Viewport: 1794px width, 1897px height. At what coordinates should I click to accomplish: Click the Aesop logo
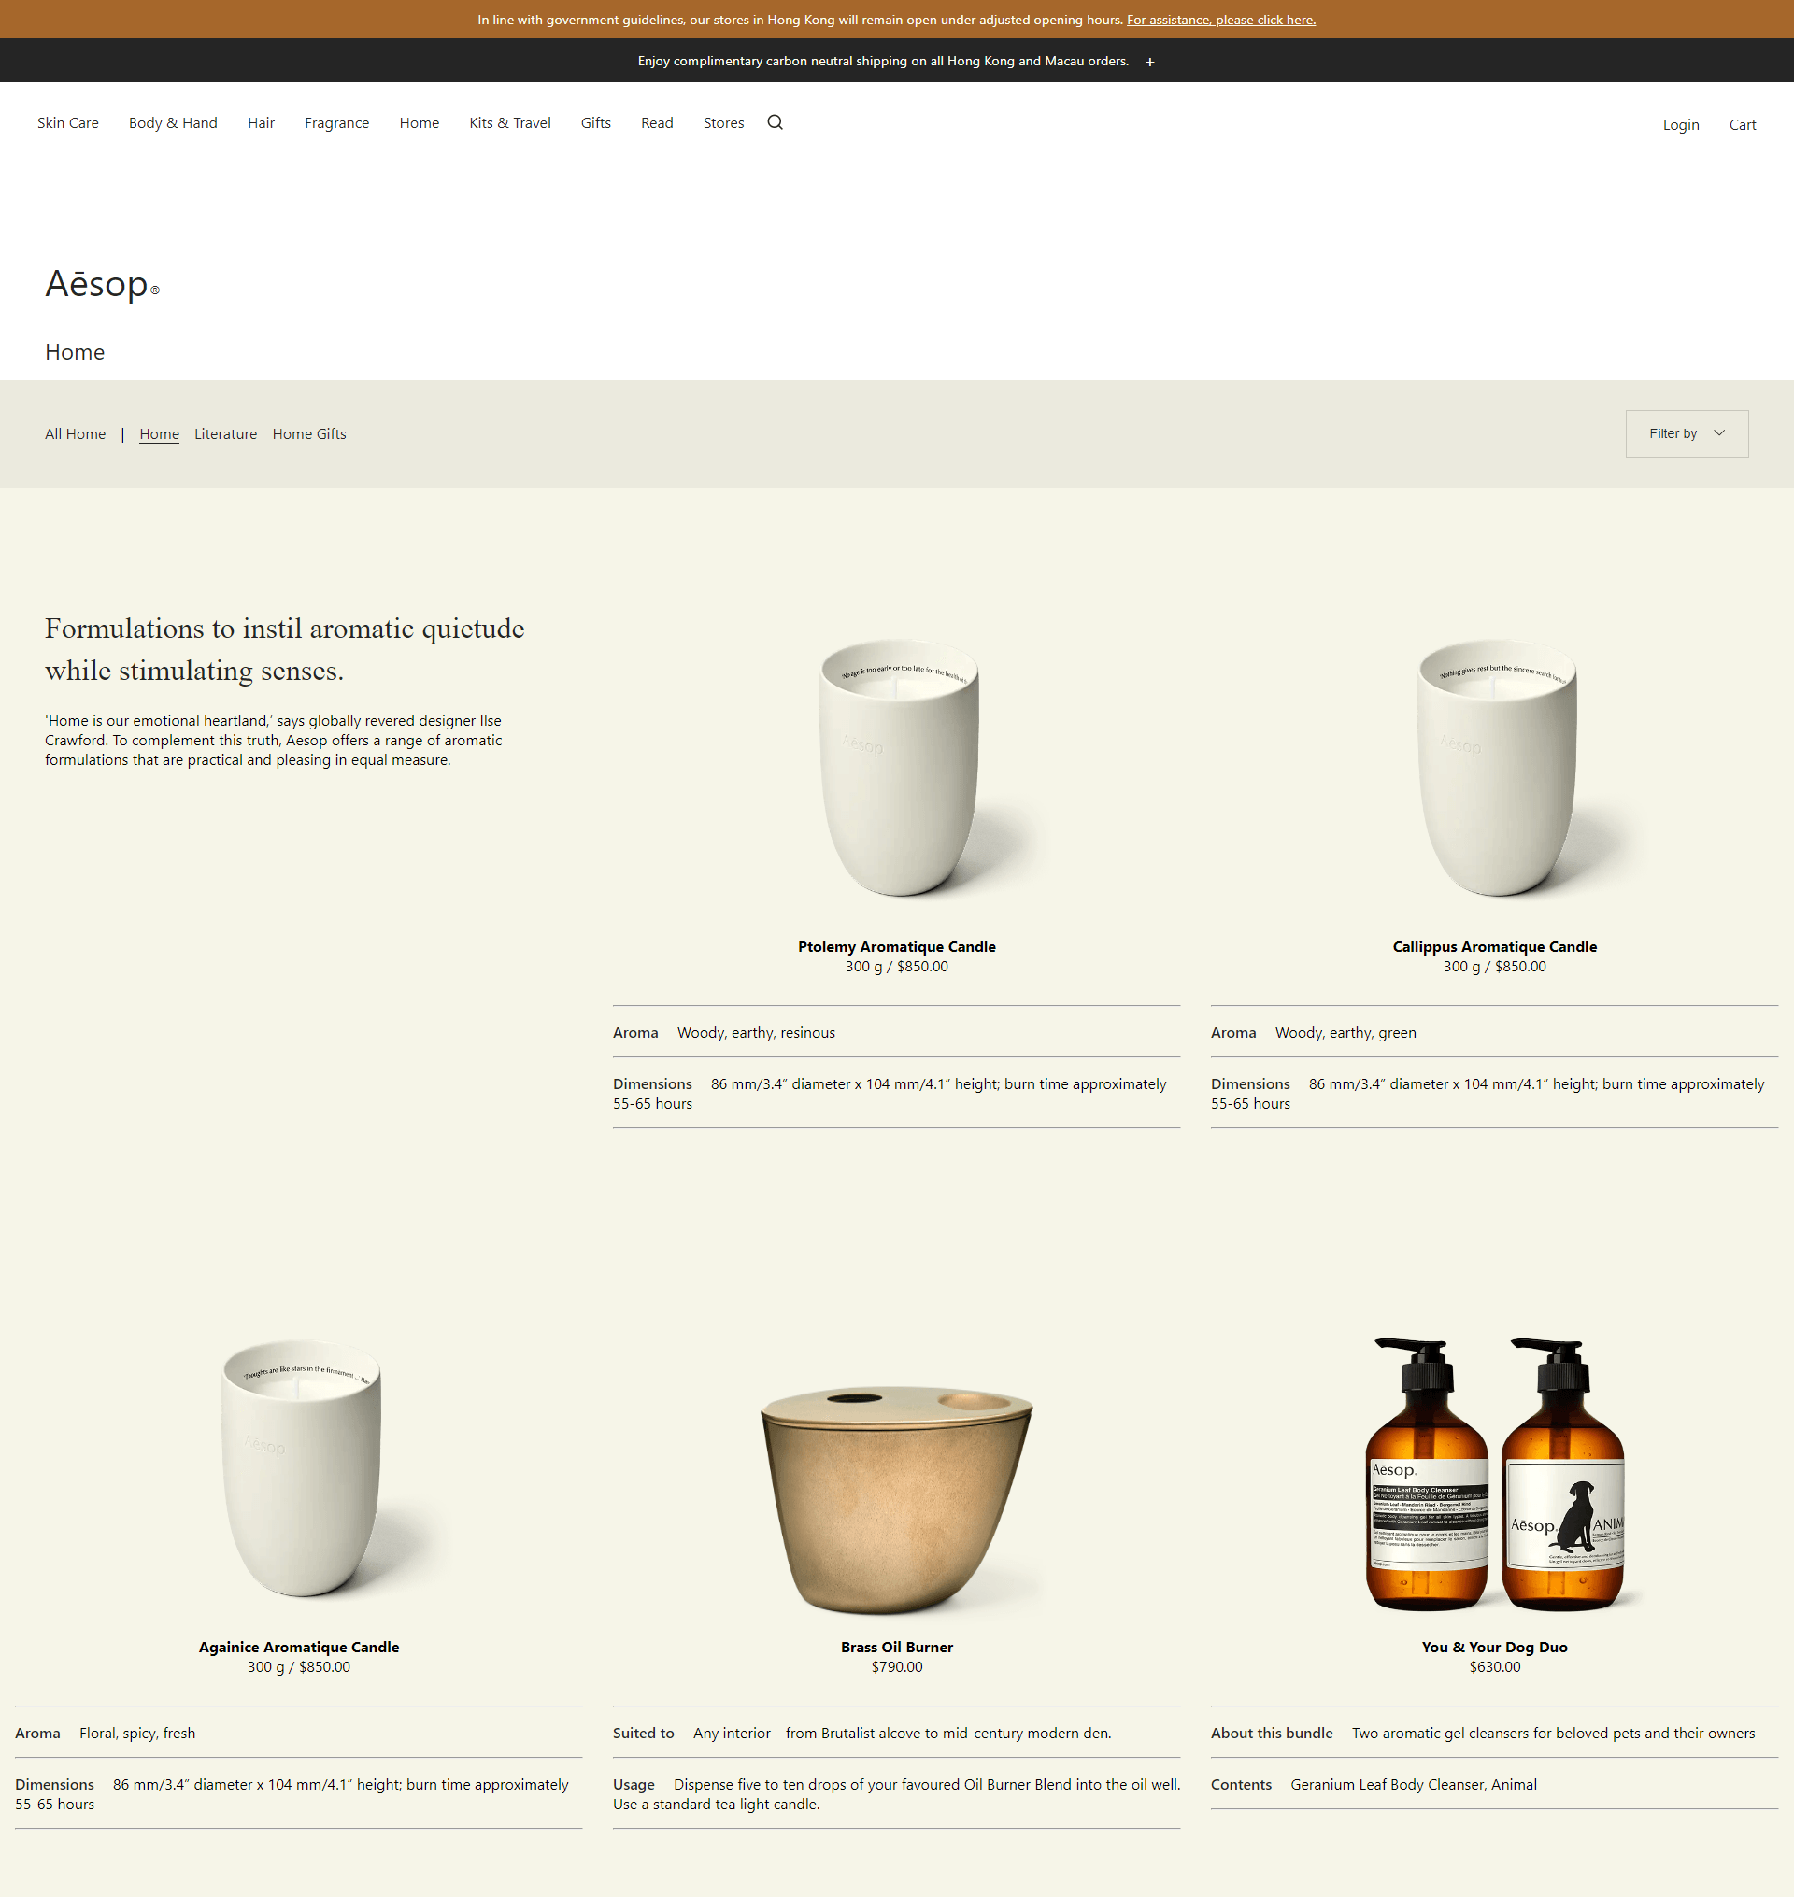(101, 284)
